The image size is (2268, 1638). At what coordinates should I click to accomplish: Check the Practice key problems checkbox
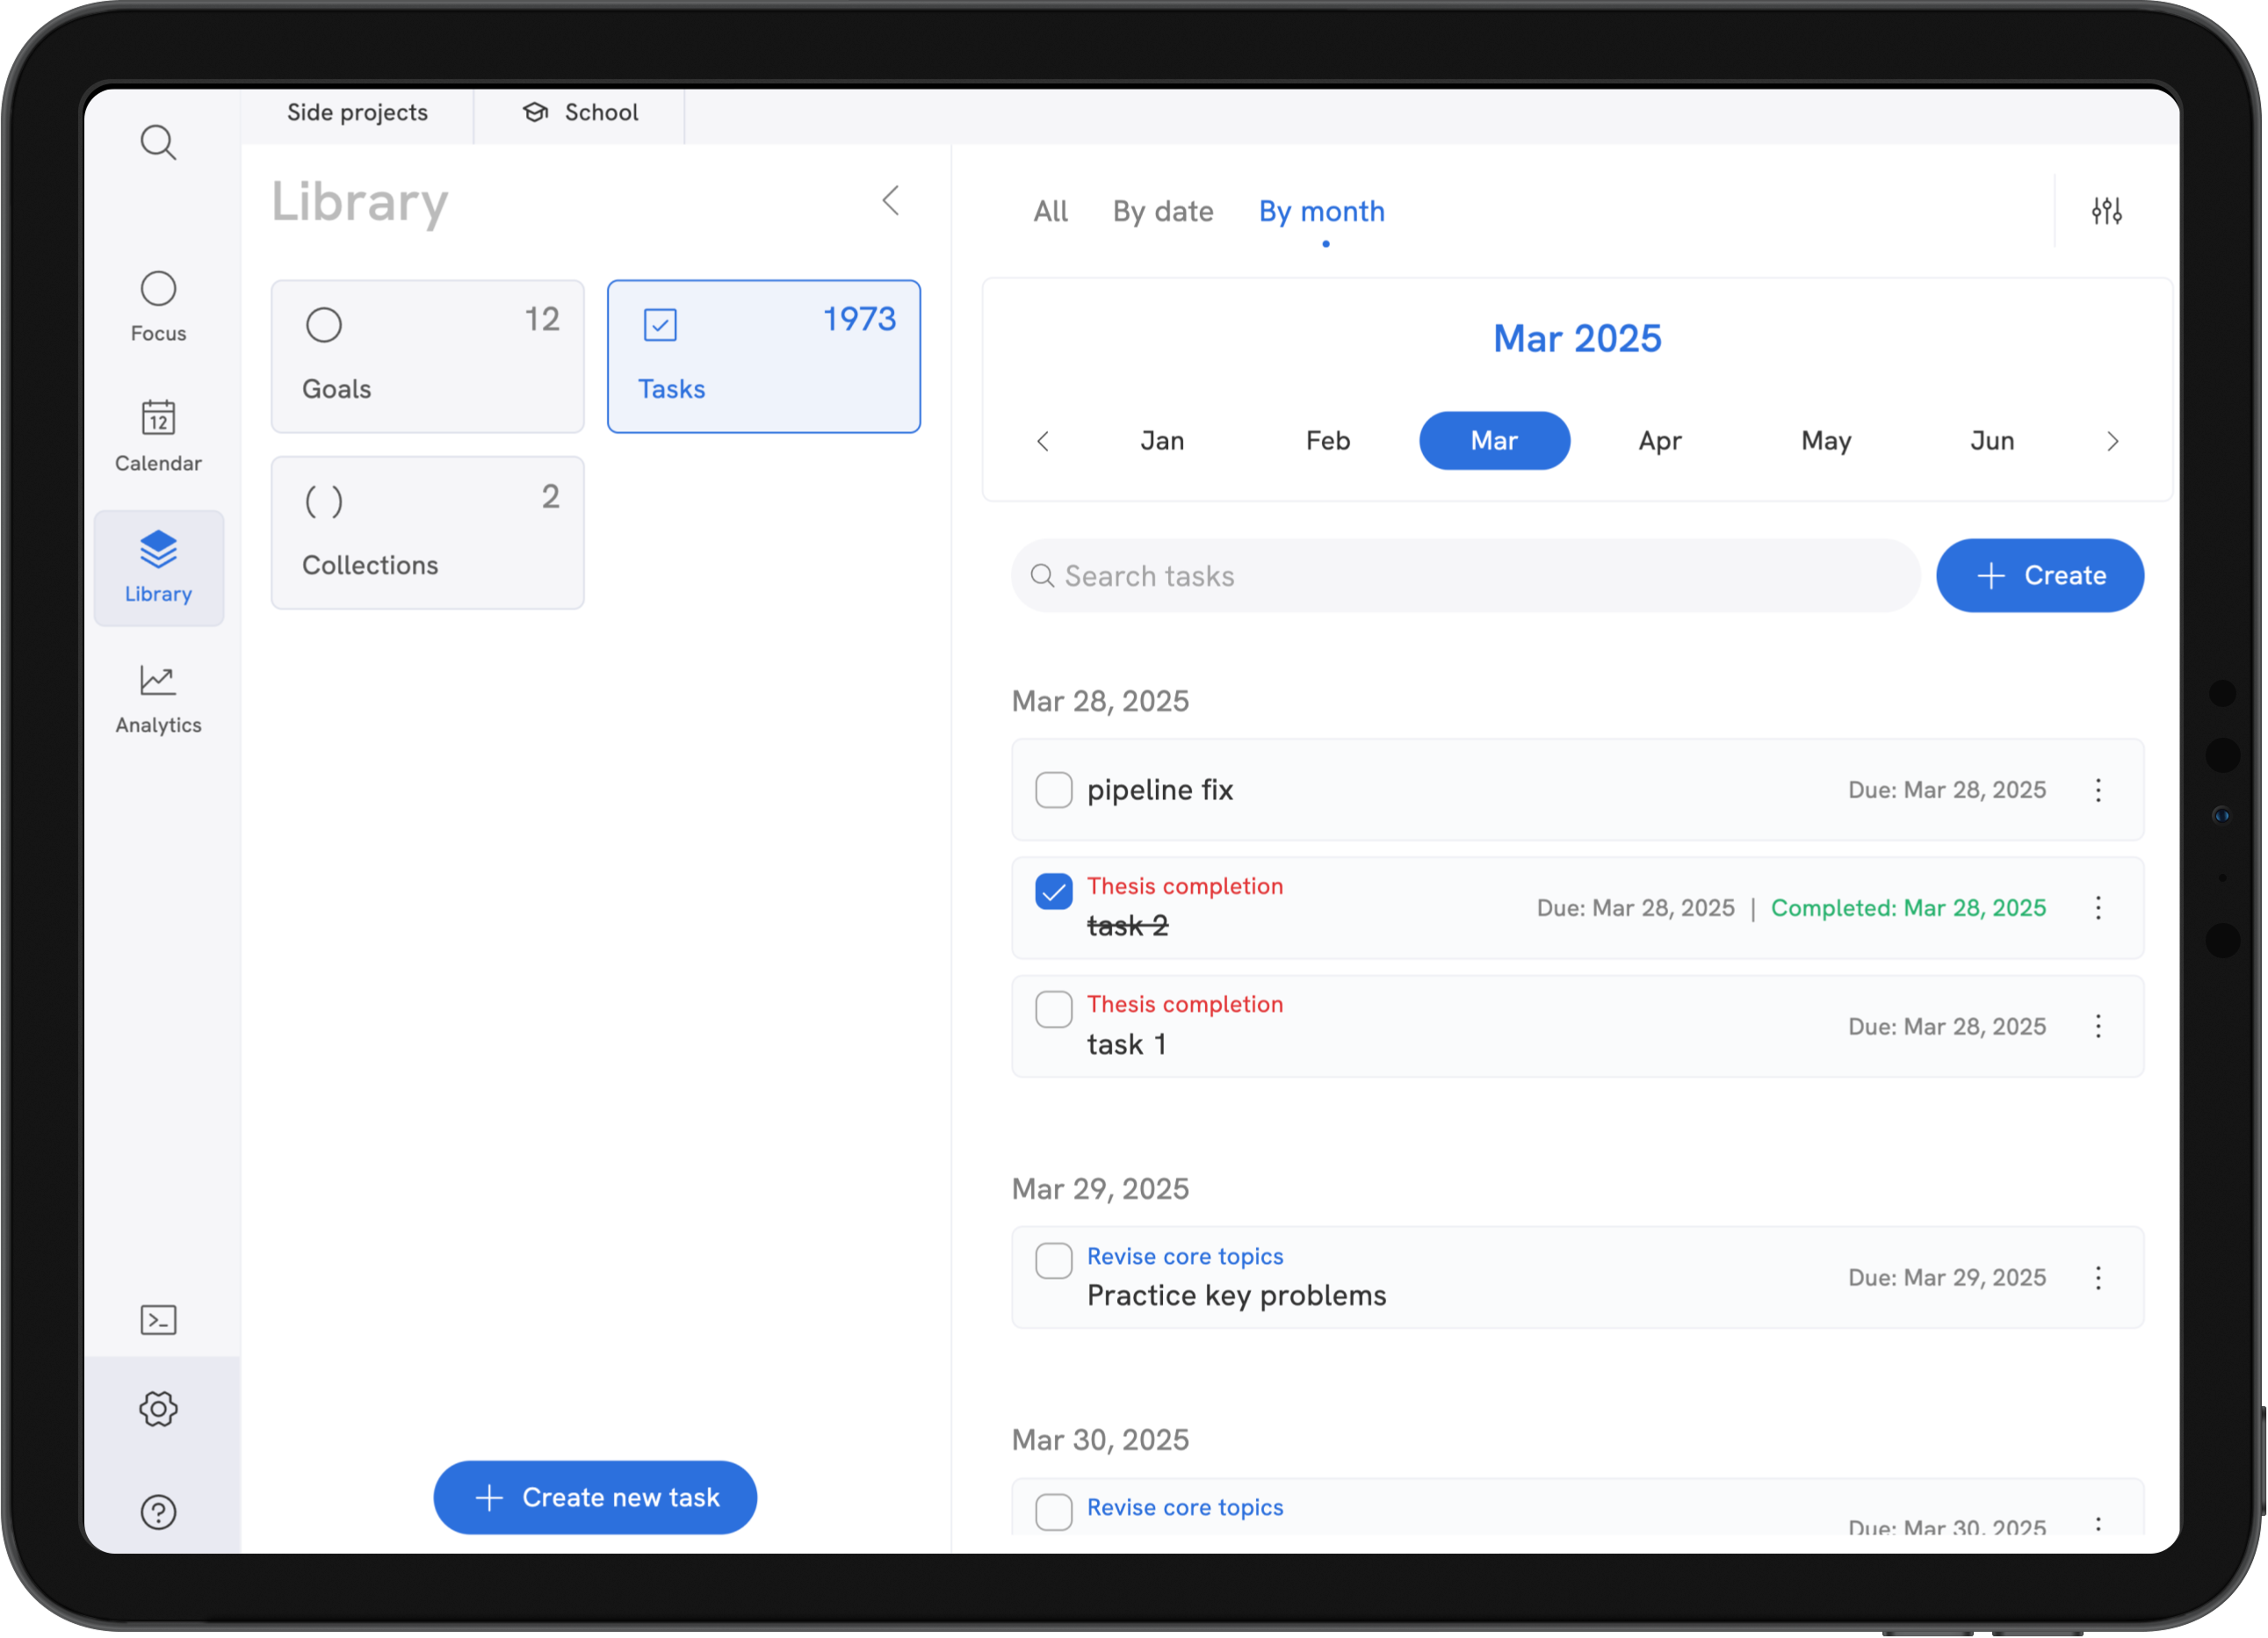coord(1053,1260)
